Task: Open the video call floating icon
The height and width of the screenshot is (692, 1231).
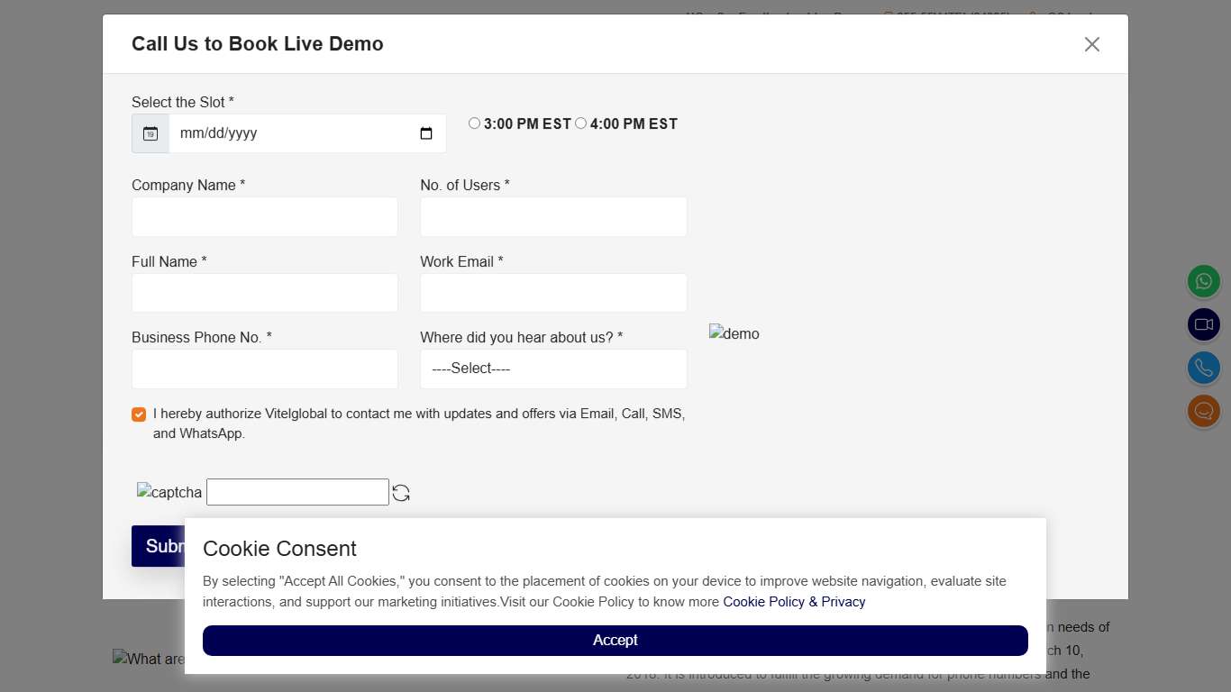Action: tap(1203, 324)
